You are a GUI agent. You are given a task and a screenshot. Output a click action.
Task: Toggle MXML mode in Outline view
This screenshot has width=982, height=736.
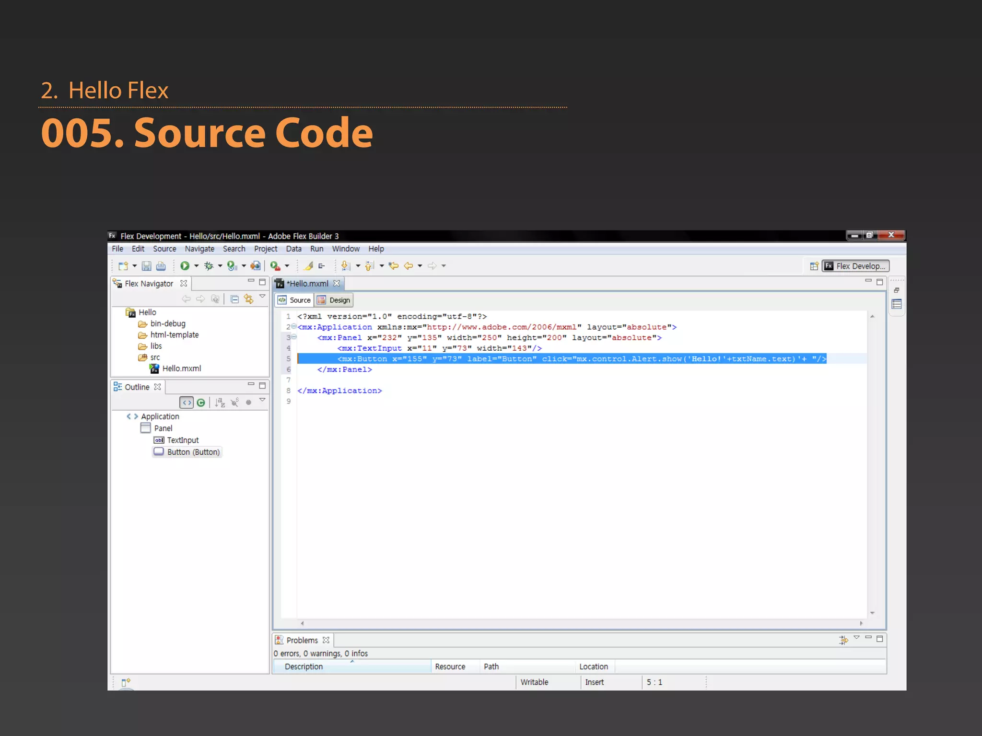[187, 402]
